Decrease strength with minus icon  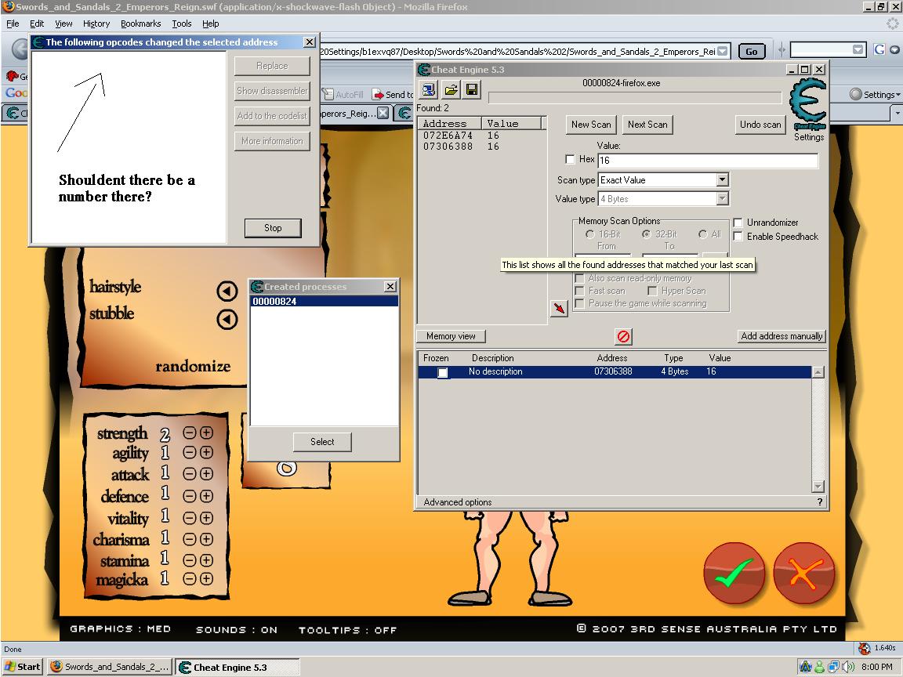click(190, 433)
